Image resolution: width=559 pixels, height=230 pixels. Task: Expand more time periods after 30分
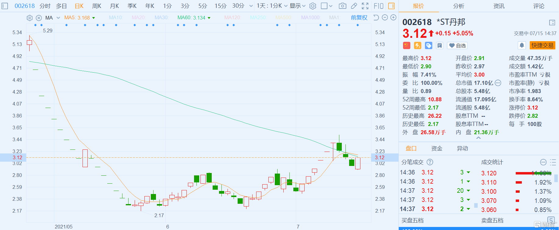coord(251,6)
